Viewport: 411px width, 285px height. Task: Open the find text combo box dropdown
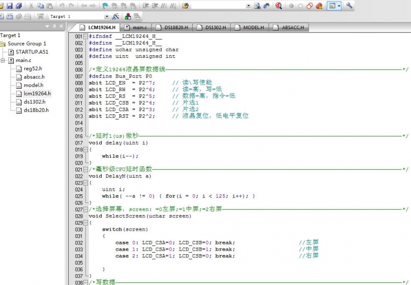pyautogui.click(x=249, y=6)
